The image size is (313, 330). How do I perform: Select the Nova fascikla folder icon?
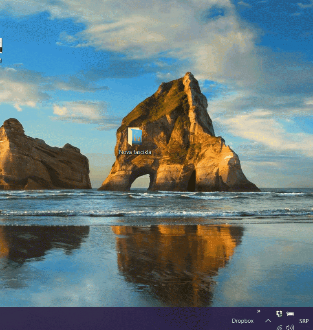[x=135, y=136]
